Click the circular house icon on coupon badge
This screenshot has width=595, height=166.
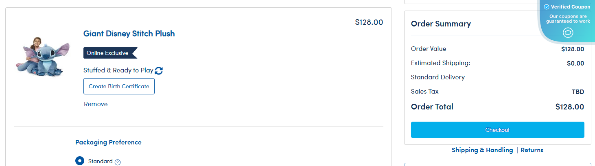(568, 33)
